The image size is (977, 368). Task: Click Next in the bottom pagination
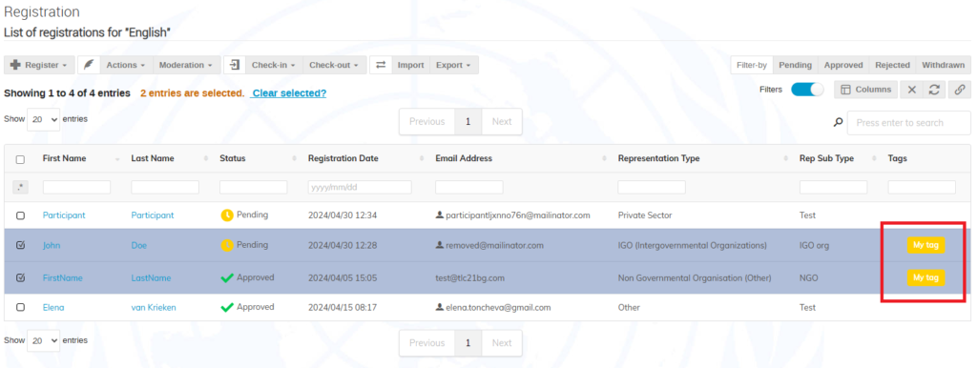(x=502, y=343)
